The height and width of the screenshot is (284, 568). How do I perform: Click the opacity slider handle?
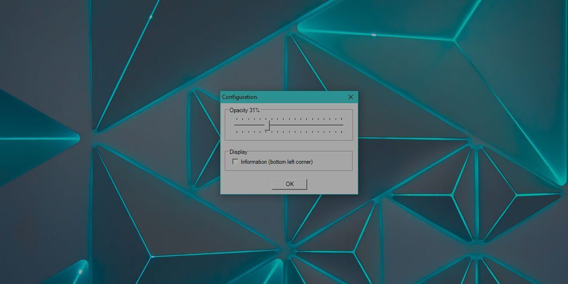tap(267, 125)
